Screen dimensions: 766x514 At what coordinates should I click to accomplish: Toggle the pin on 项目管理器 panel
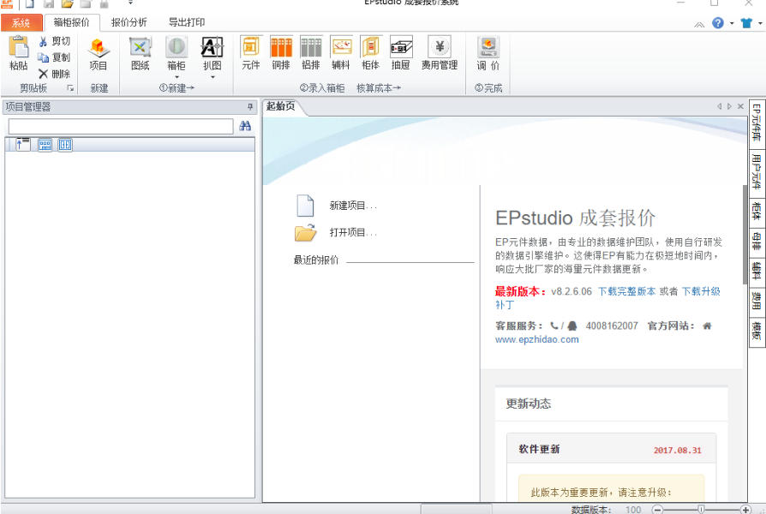click(x=250, y=107)
